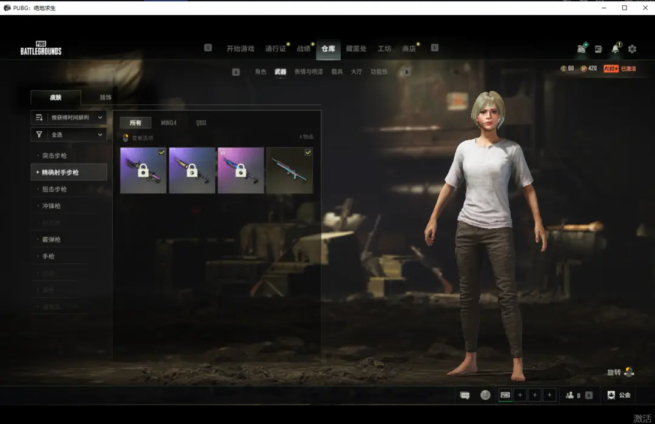655x424 pixels.
Task: Select the locked skin on blue-grey background
Action: [x=192, y=170]
